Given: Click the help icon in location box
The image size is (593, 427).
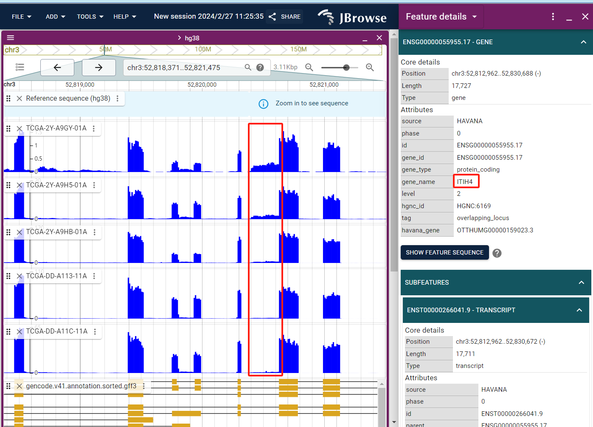Looking at the screenshot, I should [x=260, y=68].
